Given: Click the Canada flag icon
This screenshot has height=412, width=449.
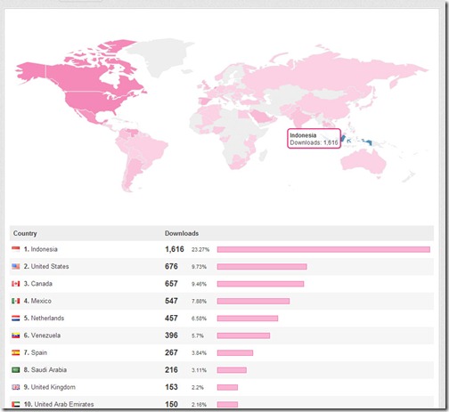Looking at the screenshot, I should 16,284.
